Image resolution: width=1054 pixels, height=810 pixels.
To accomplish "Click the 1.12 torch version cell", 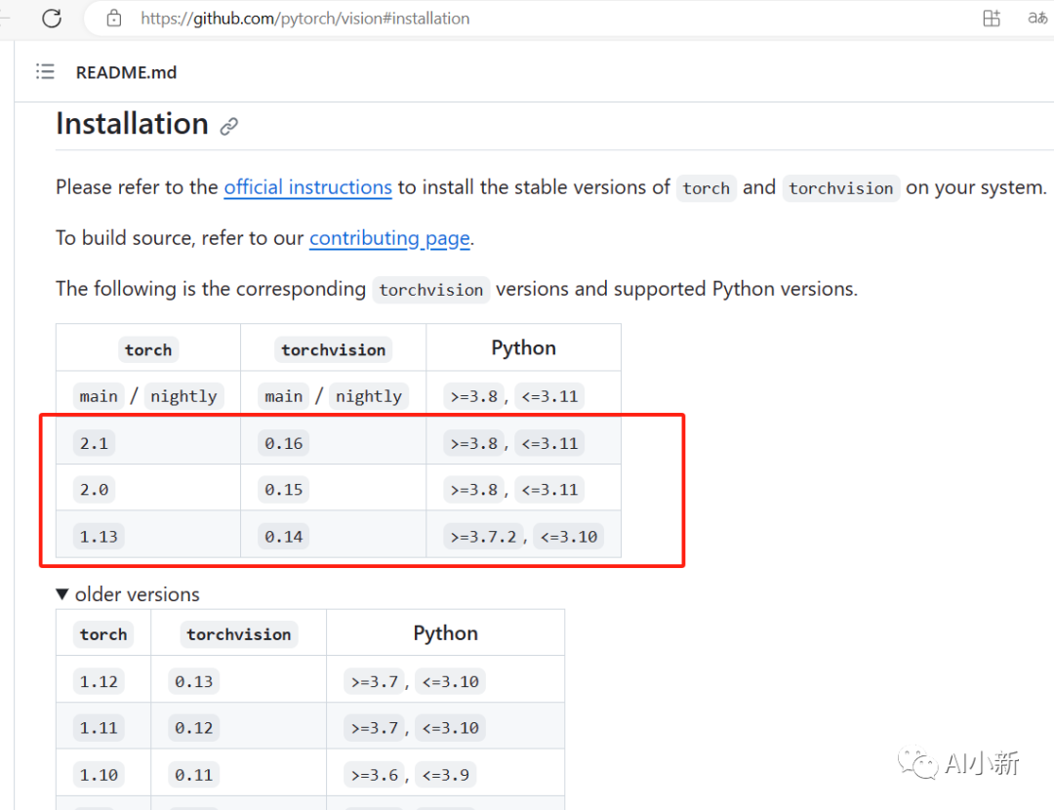I will (x=99, y=682).
